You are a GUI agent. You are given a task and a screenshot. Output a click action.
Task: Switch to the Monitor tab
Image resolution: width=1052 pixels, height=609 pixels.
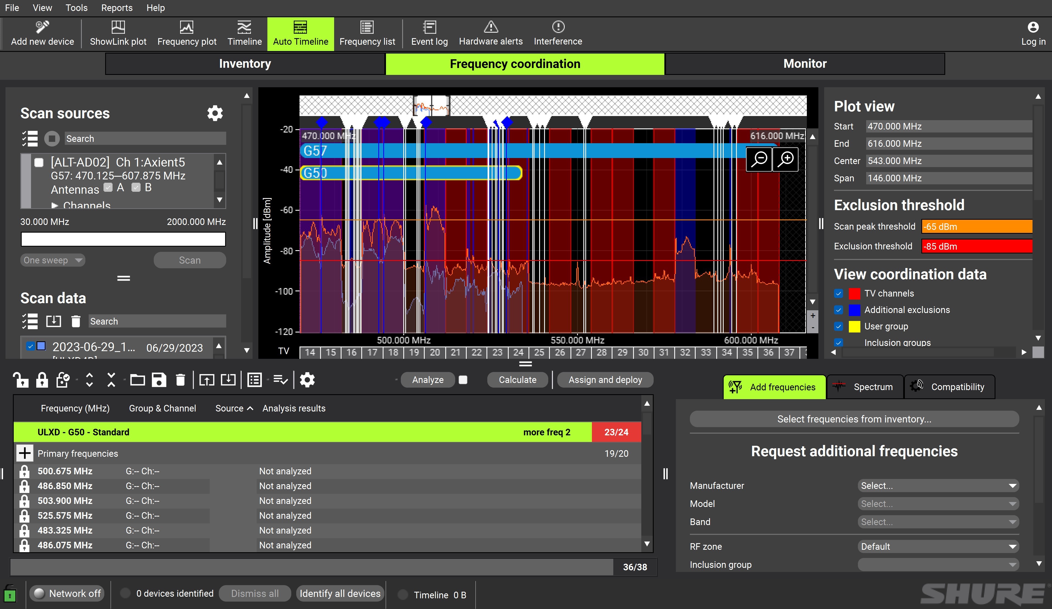804,64
